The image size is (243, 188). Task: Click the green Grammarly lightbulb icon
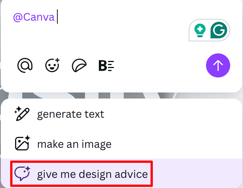200,30
